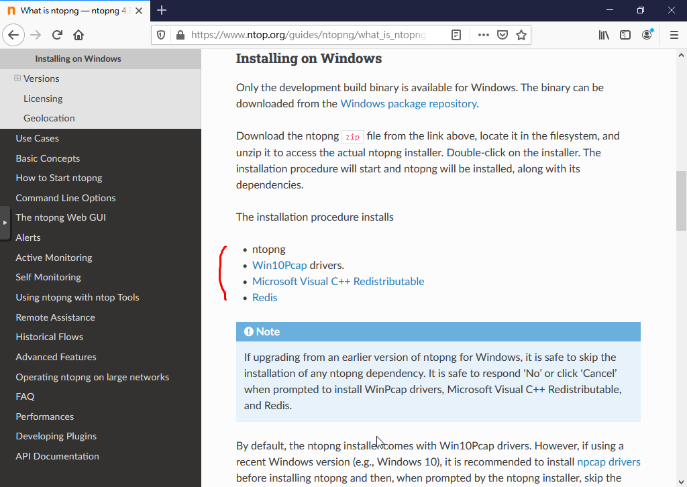Open the Basic Concepts chapter
This screenshot has width=687, height=487.
[48, 158]
